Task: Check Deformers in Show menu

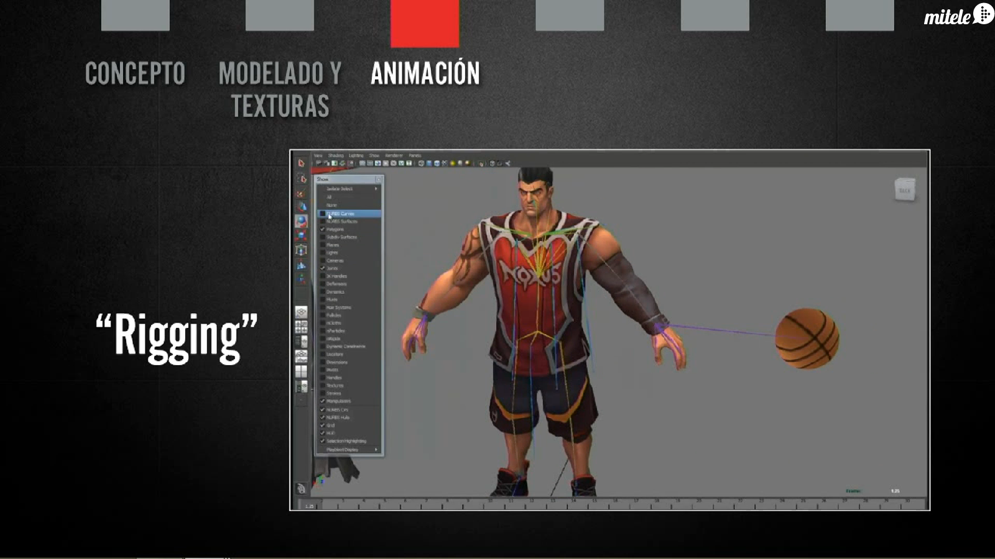Action: 349,284
